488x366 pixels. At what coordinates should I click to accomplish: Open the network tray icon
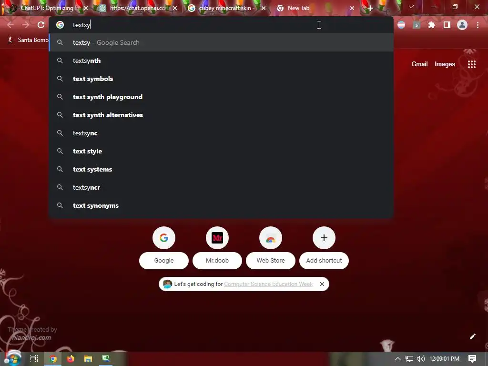pos(409,359)
